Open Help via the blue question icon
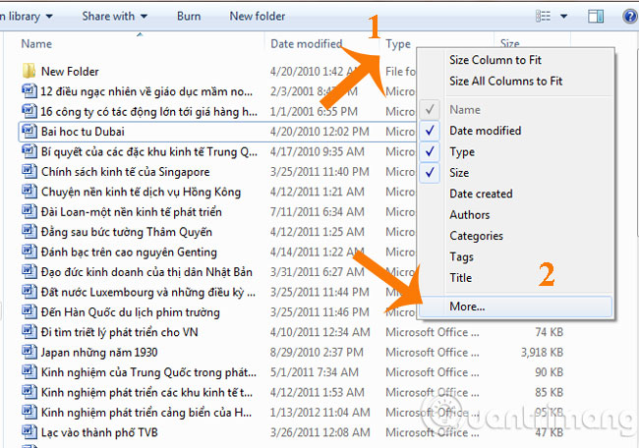Screen dimensions: 639x448 click(x=631, y=17)
